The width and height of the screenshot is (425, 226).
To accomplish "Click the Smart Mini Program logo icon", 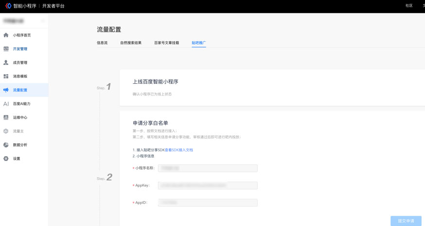I will [8, 6].
